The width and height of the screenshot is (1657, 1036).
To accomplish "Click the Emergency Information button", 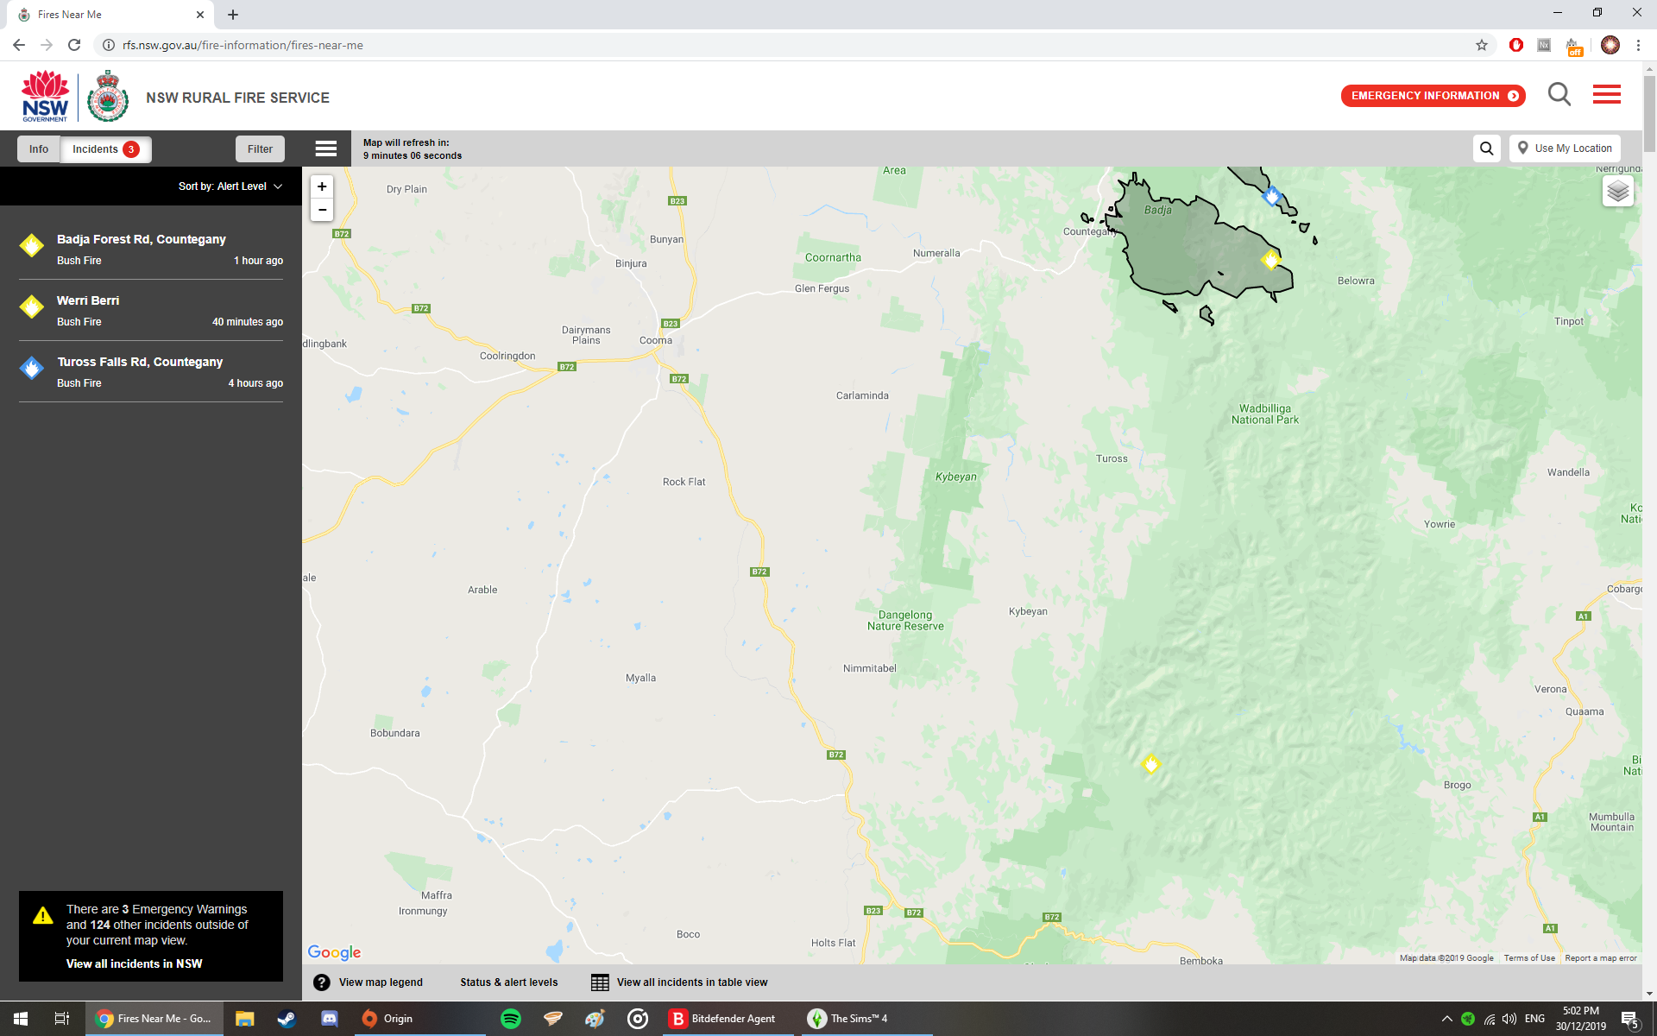I will (1433, 96).
